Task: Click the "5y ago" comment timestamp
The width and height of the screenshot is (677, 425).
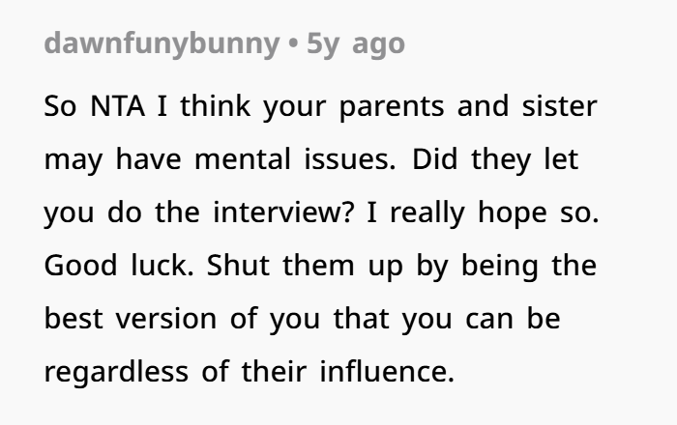Action: pos(355,44)
